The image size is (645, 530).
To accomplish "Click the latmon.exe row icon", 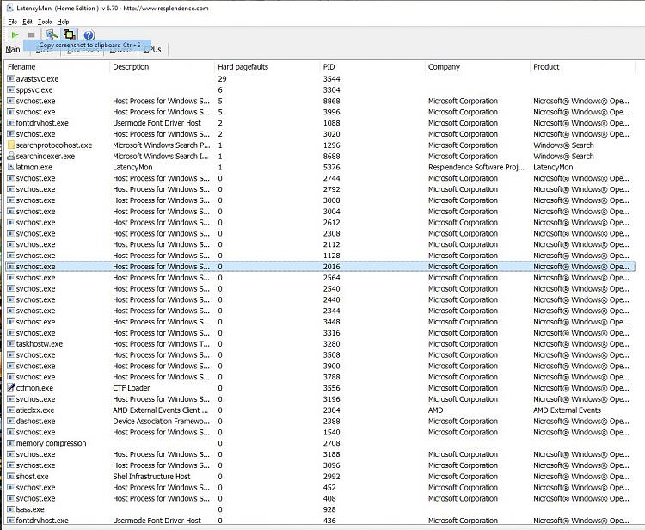I will pyautogui.click(x=11, y=167).
